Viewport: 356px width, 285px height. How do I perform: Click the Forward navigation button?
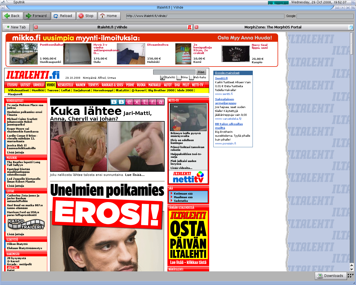(x=37, y=16)
